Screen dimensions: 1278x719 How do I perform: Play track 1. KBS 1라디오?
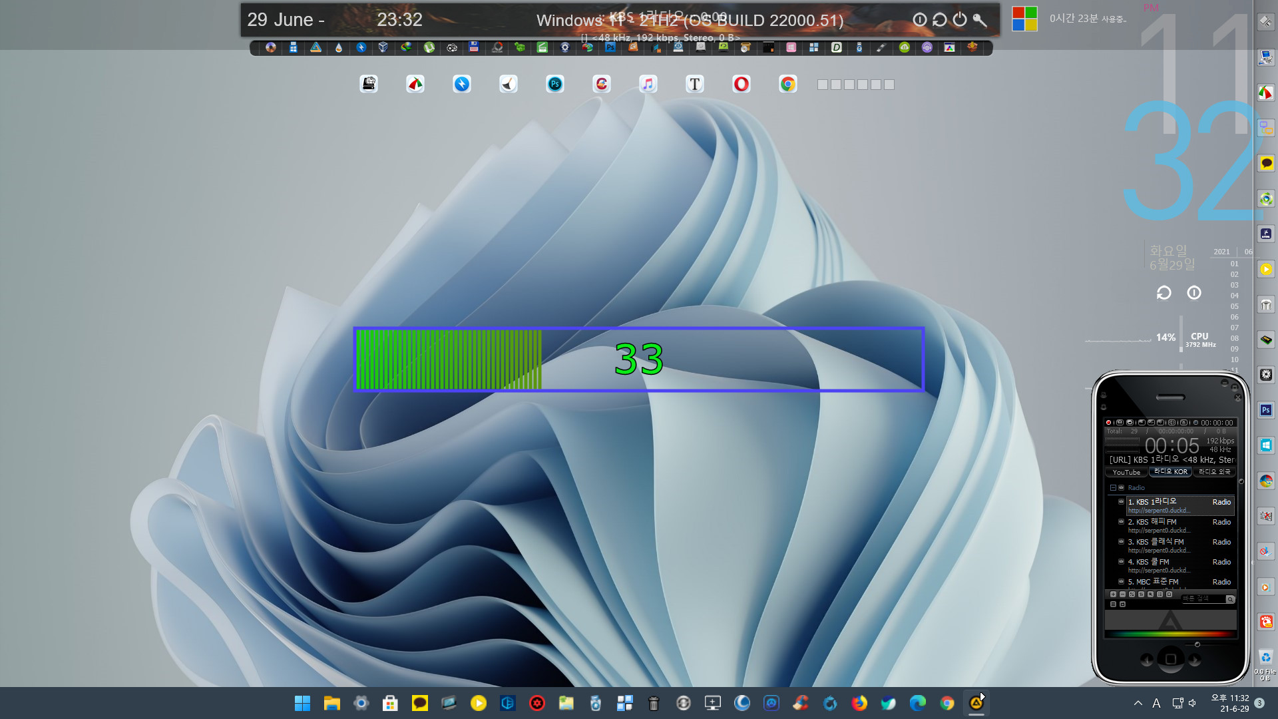tap(1179, 505)
